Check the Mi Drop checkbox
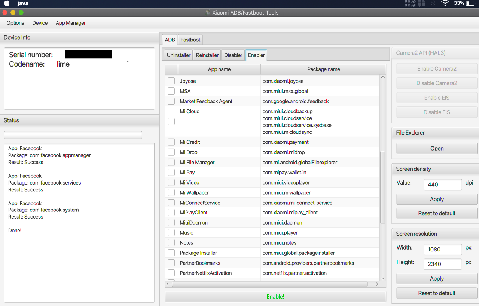 coord(171,152)
